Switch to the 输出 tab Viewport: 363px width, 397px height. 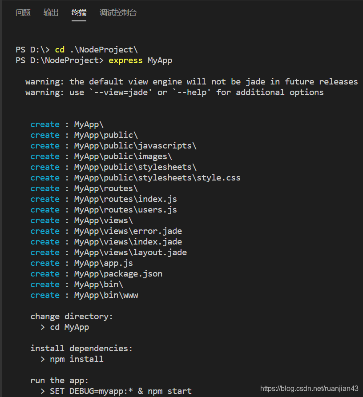tap(51, 12)
